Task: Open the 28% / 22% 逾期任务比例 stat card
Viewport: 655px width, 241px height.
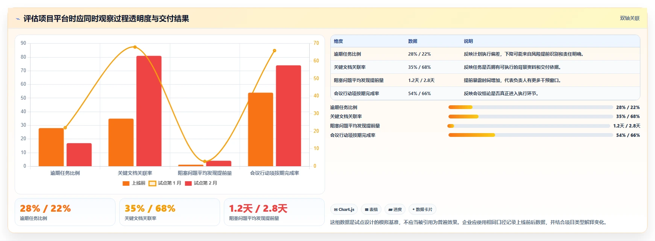Action: click(x=65, y=212)
